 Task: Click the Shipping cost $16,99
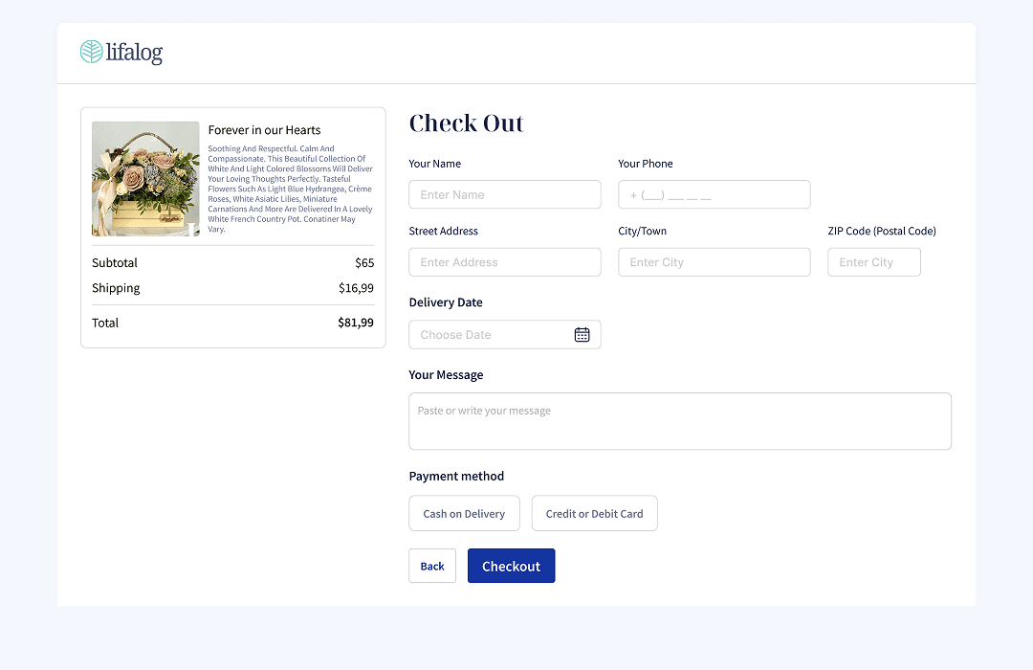click(355, 287)
